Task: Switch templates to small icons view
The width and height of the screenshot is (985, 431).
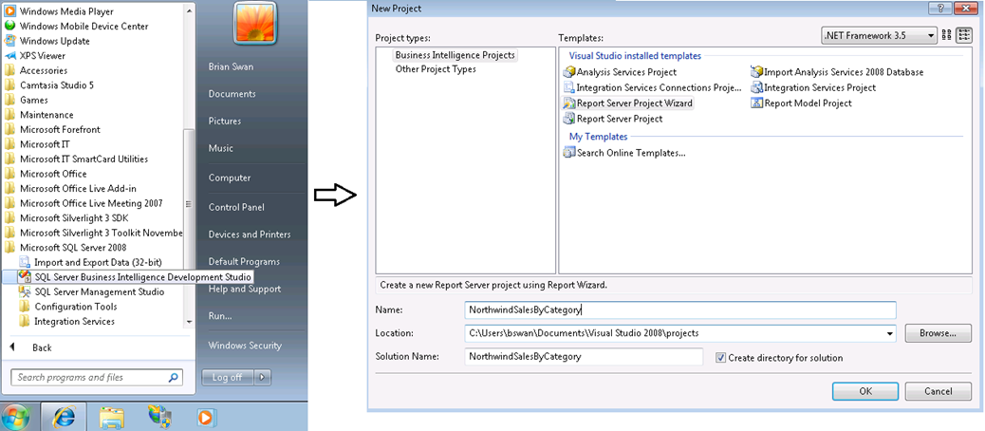Action: pyautogui.click(x=963, y=36)
